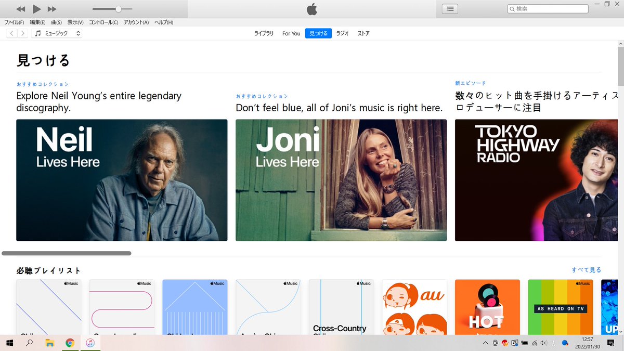Open Google Chrome from taskbar
This screenshot has height=351, width=624.
coord(70,343)
